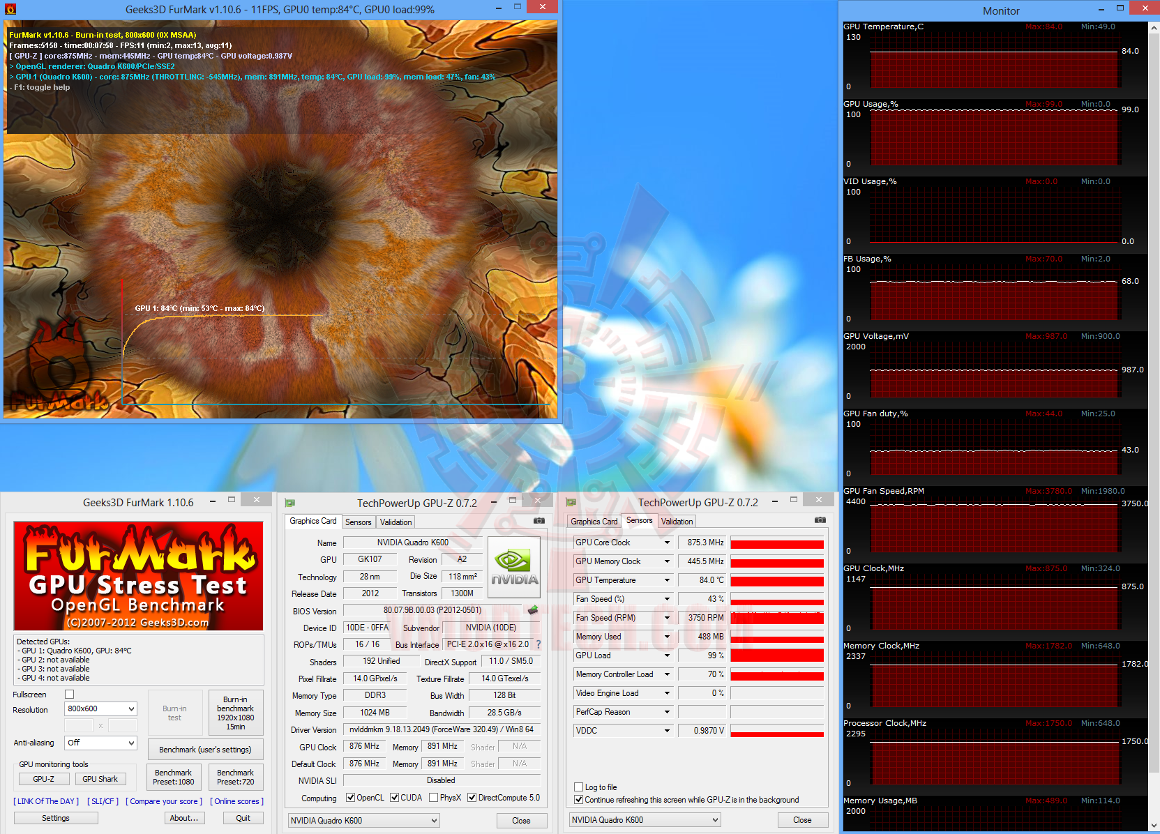Open Validation tab in the GPU-Z Sensors window
The width and height of the screenshot is (1160, 834).
(677, 522)
